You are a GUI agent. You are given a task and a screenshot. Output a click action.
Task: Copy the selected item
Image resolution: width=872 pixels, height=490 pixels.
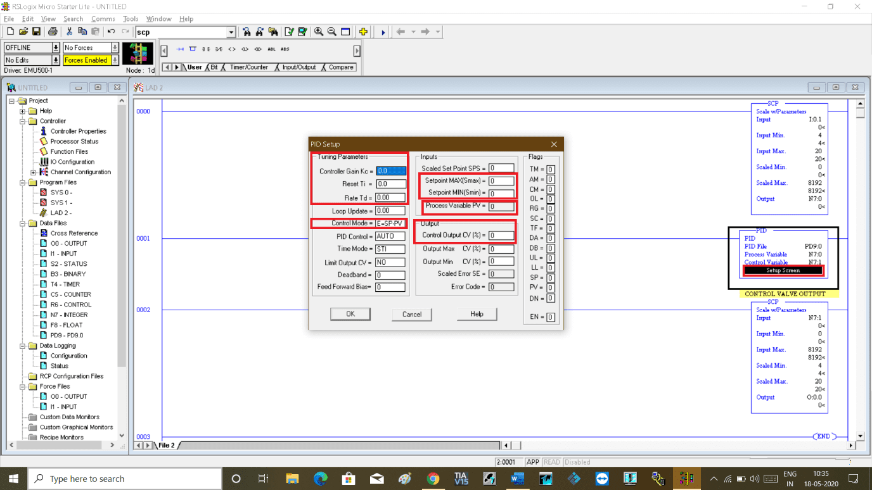coord(82,32)
